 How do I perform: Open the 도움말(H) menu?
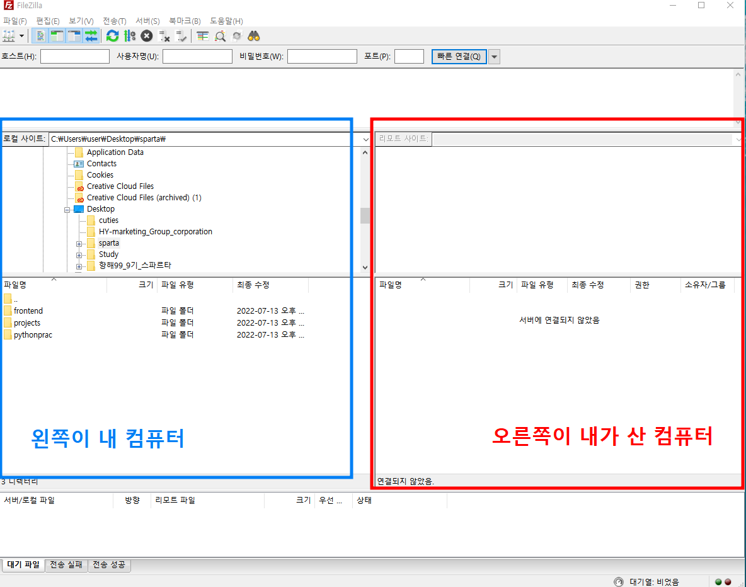click(x=226, y=21)
